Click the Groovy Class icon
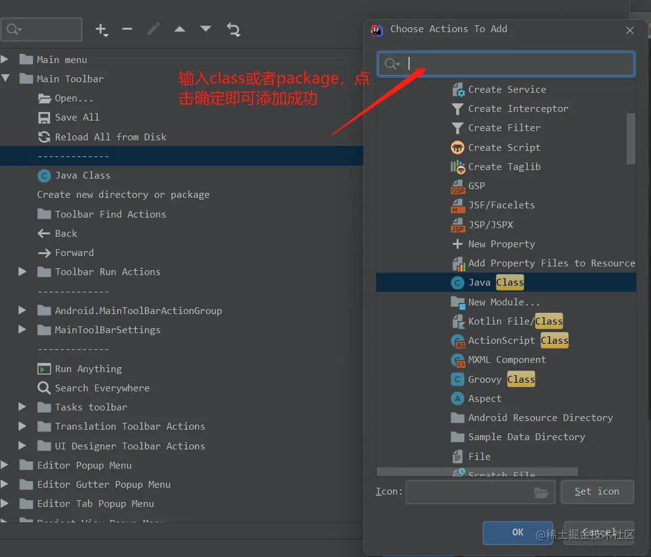Screen dimensions: 651x557 [x=457, y=379]
